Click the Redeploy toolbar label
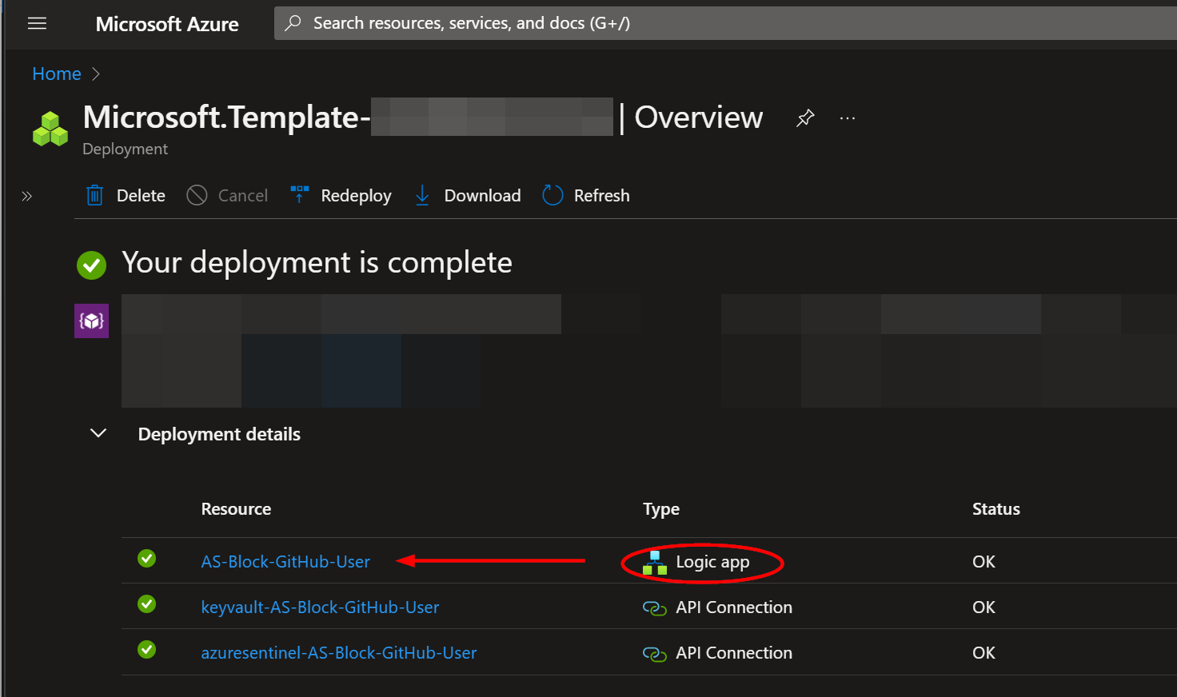This screenshot has height=697, width=1177. pyautogui.click(x=356, y=196)
